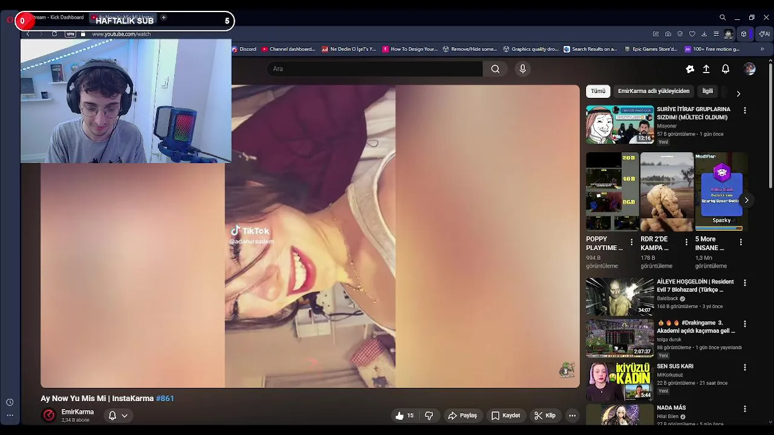This screenshot has height=435, width=774.
Task: Open the SEN SUS KARI video thumbnail
Action: (620, 381)
